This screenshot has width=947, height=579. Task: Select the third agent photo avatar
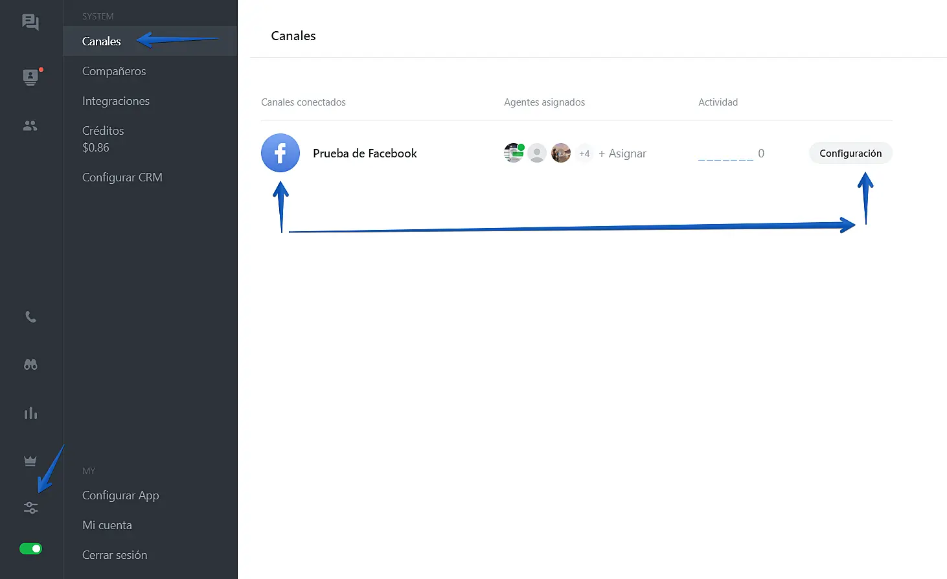tap(561, 153)
